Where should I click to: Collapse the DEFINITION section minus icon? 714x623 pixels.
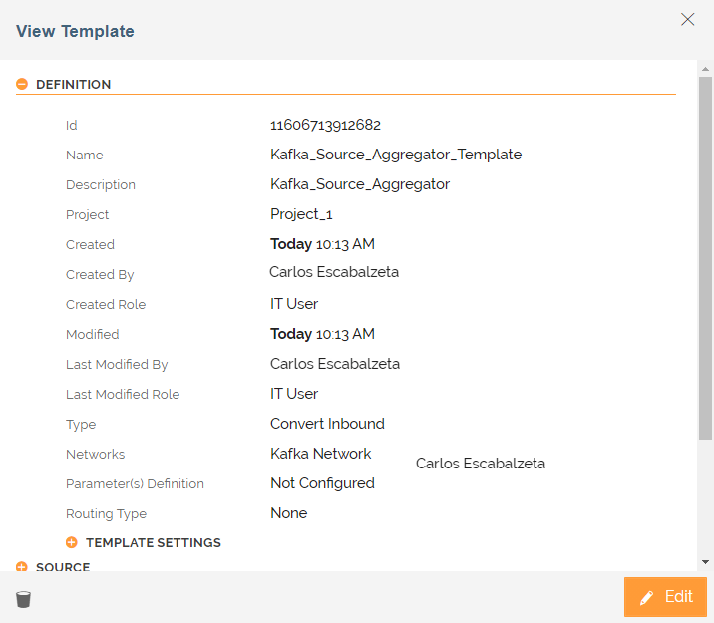coord(22,85)
